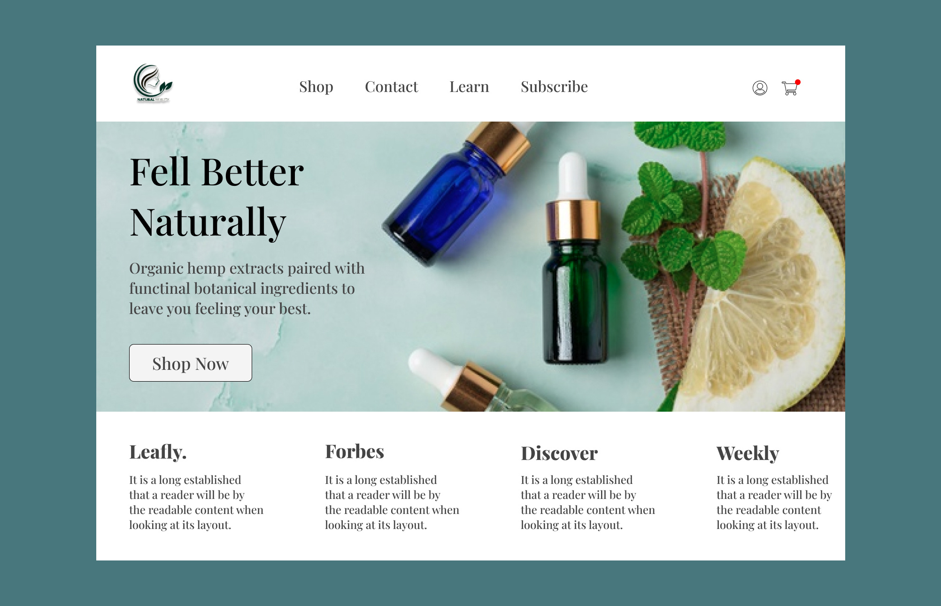Click the Forbes brand heading
This screenshot has width=941, height=606.
click(355, 452)
